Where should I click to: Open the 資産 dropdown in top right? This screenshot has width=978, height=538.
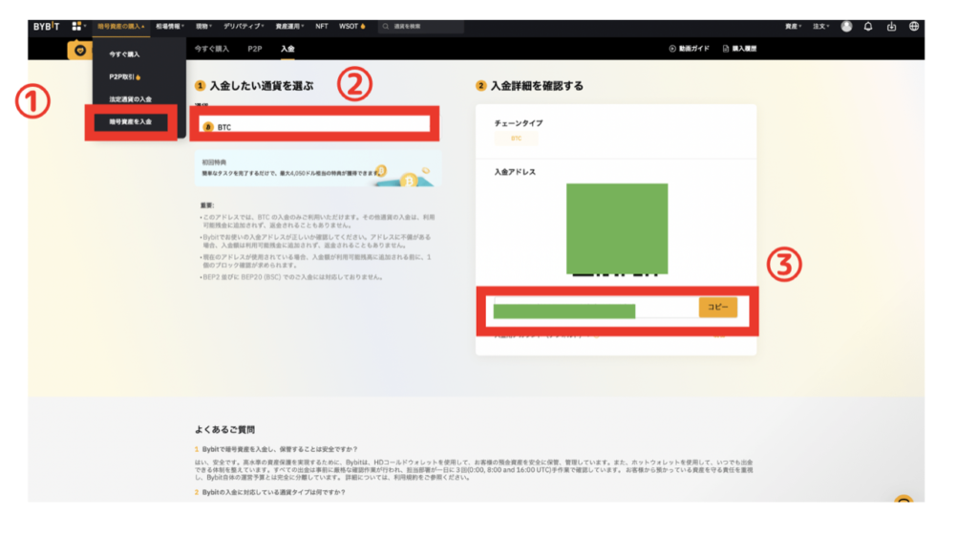pos(793,27)
